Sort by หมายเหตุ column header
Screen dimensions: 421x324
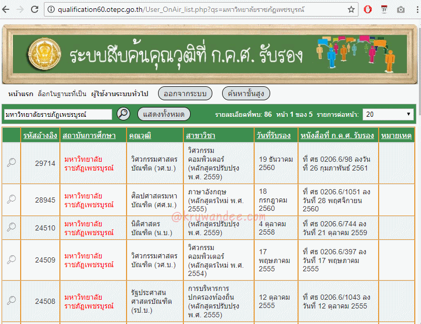click(396, 136)
